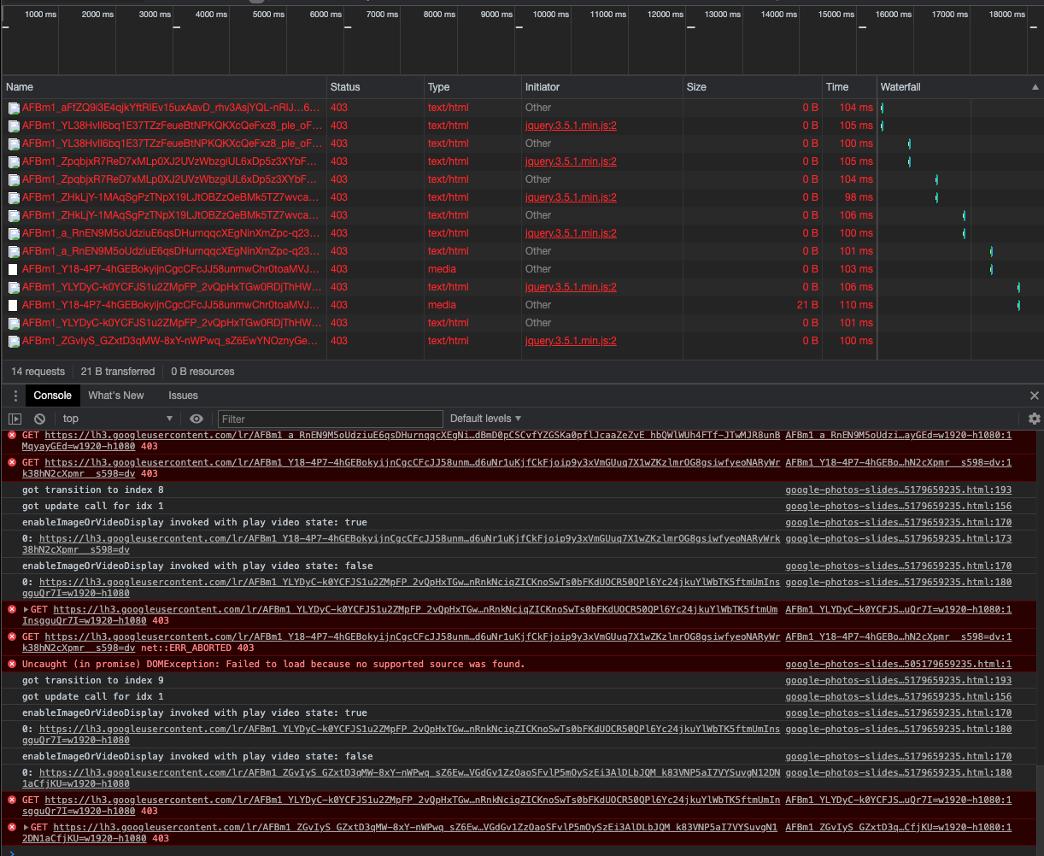Viewport: 1044px width, 856px height.
Task: Click red error icon beside the DOMException message
Action: point(12,664)
